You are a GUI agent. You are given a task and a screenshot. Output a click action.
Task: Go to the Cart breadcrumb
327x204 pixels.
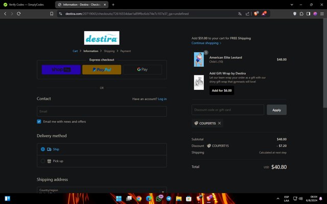tap(75, 51)
